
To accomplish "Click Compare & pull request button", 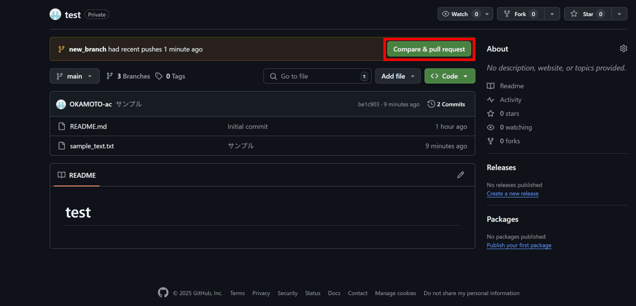I will point(429,49).
